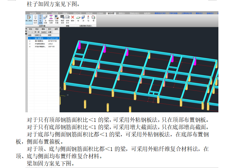The height and width of the screenshot is (168, 226).
Task: Select the 梁 beam rebar entry icon
Action: coord(83,18)
